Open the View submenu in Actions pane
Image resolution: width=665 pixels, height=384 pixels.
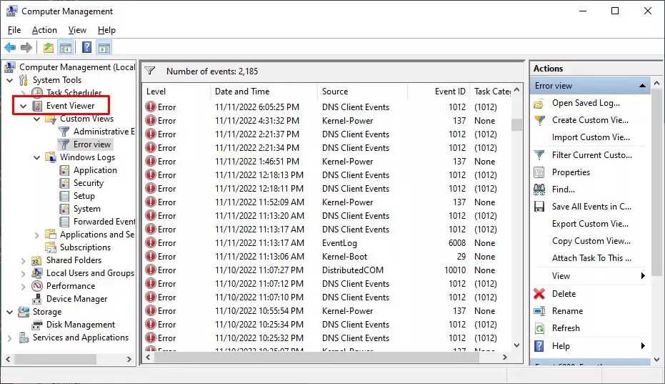coord(589,276)
